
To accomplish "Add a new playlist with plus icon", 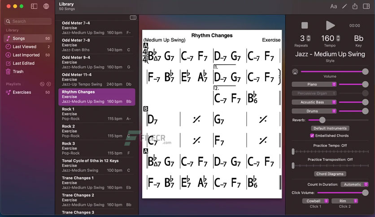I will pos(49,84).
